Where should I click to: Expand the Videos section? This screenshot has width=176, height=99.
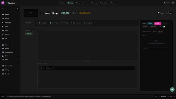click(10, 49)
